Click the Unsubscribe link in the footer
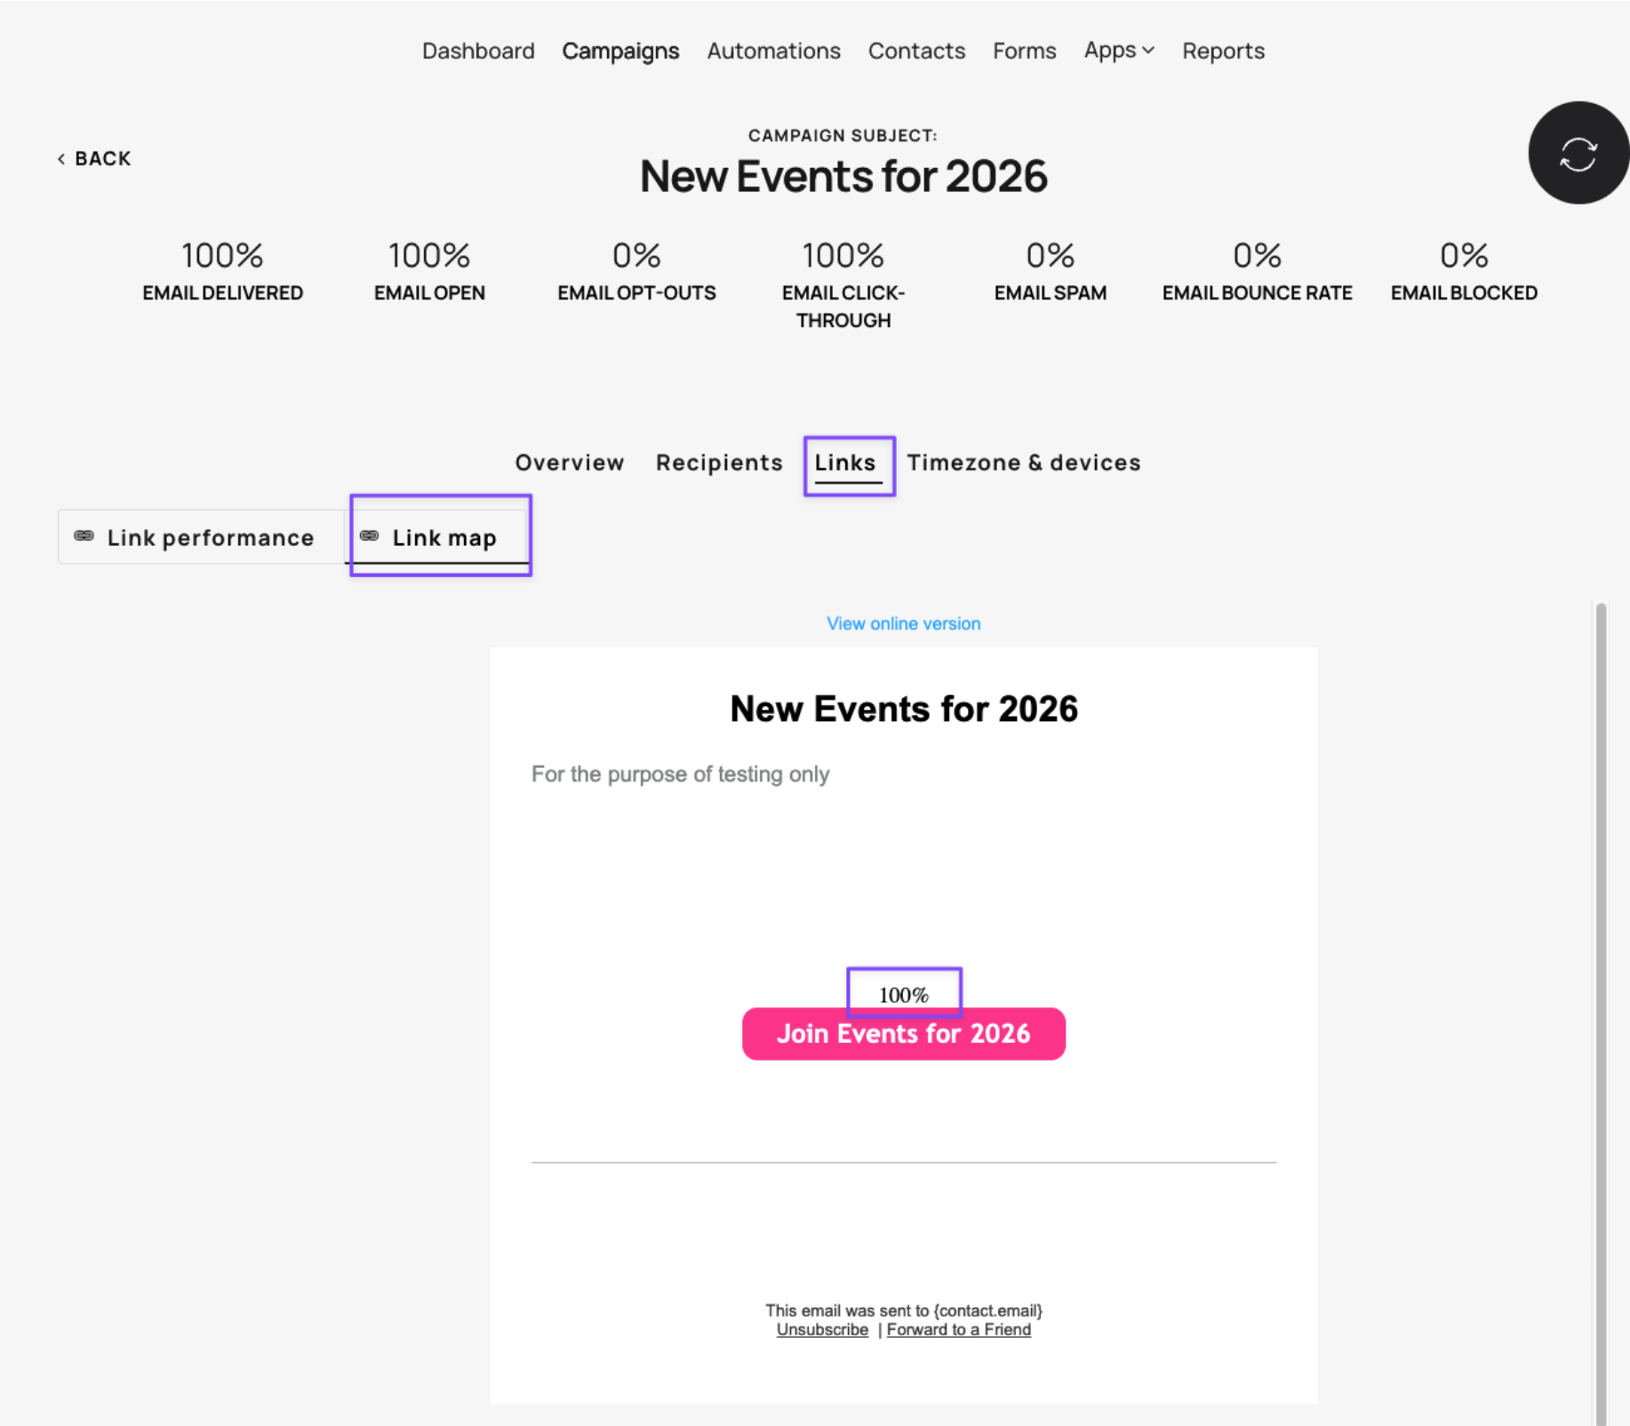 [x=822, y=1329]
